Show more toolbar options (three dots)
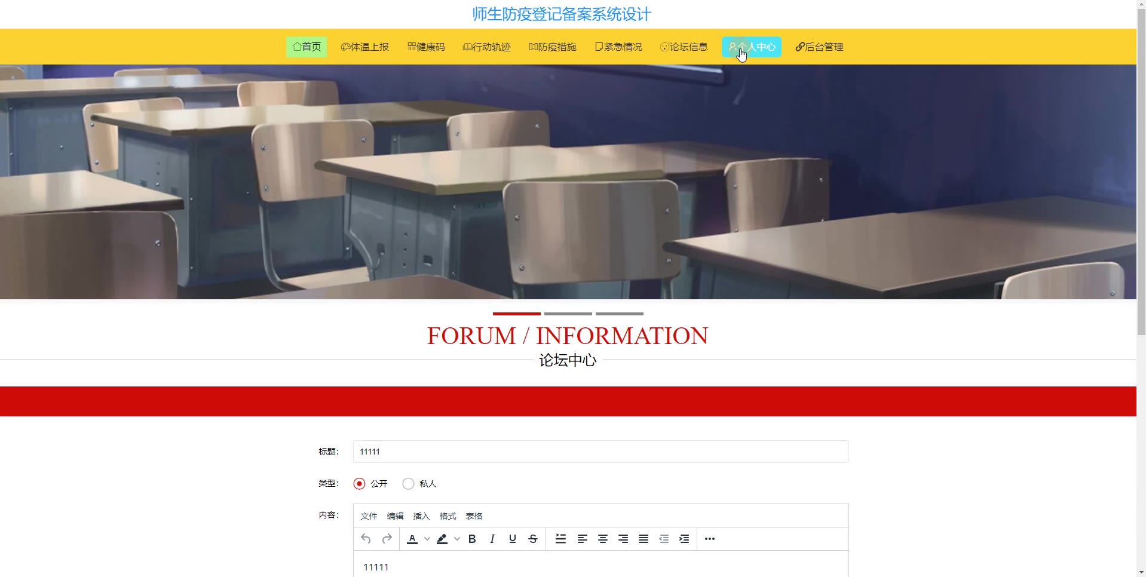 pyautogui.click(x=710, y=539)
